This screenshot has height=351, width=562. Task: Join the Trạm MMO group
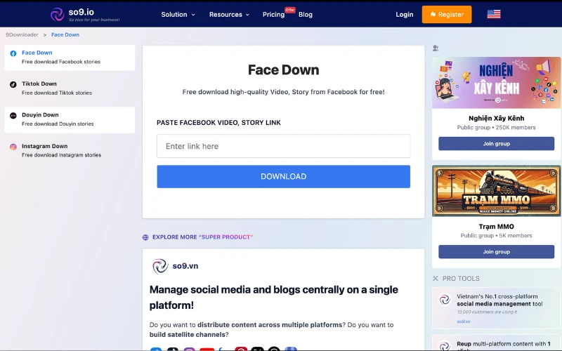point(497,252)
